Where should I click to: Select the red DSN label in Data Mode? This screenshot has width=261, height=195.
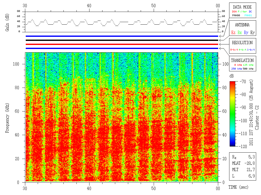pyautogui.click(x=234, y=12)
